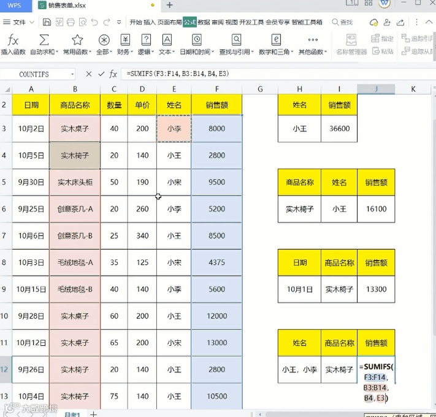Click the fx icon beside the formula bar
This screenshot has height=417, width=436.
[113, 74]
